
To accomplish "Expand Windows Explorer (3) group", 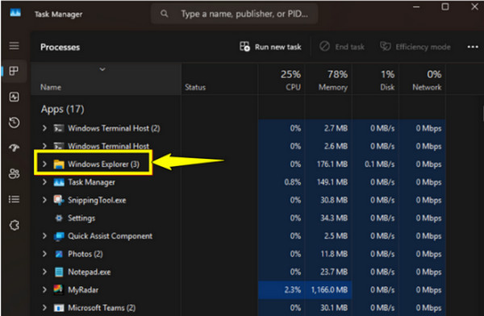I will [x=44, y=164].
